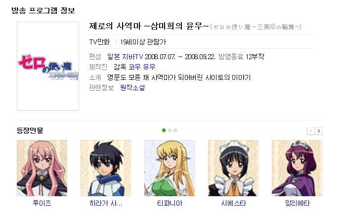This screenshot has width=341, height=211.
Task: Click the 시에스타 name link
Action: (x=234, y=203)
